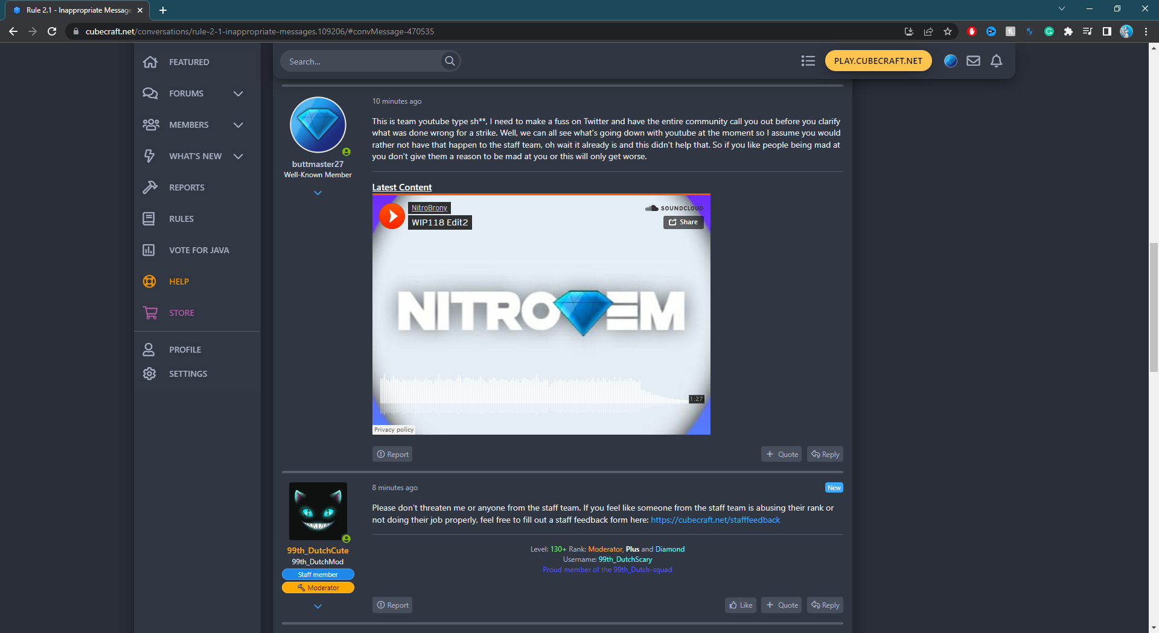Seek within the SoundCloud waveform
The height and width of the screenshot is (633, 1159).
point(534,395)
